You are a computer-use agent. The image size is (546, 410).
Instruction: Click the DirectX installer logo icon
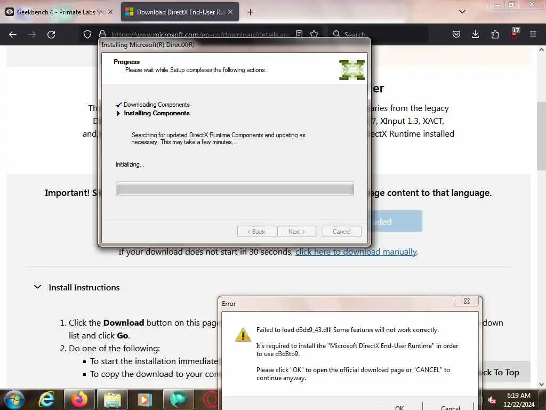(x=352, y=70)
